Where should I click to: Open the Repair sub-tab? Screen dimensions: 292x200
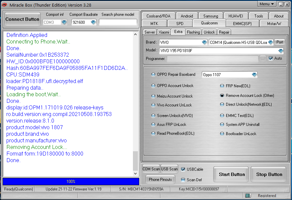[x=224, y=32]
